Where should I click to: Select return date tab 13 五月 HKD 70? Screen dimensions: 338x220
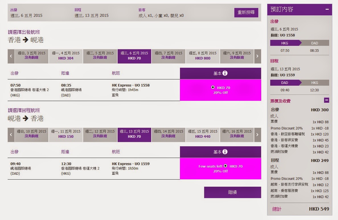134,134
